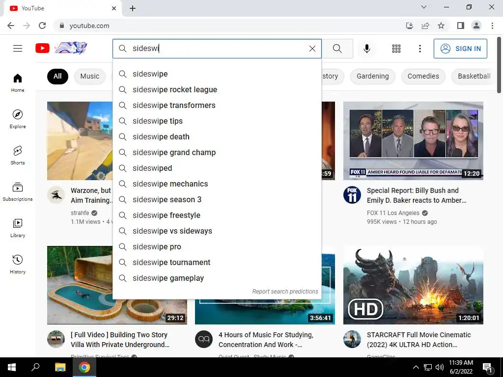This screenshot has height=377, width=503.
Task: Open the Chrome profile avatar
Action: (476, 26)
